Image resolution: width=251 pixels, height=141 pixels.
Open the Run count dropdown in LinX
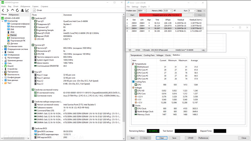pos(195,11)
